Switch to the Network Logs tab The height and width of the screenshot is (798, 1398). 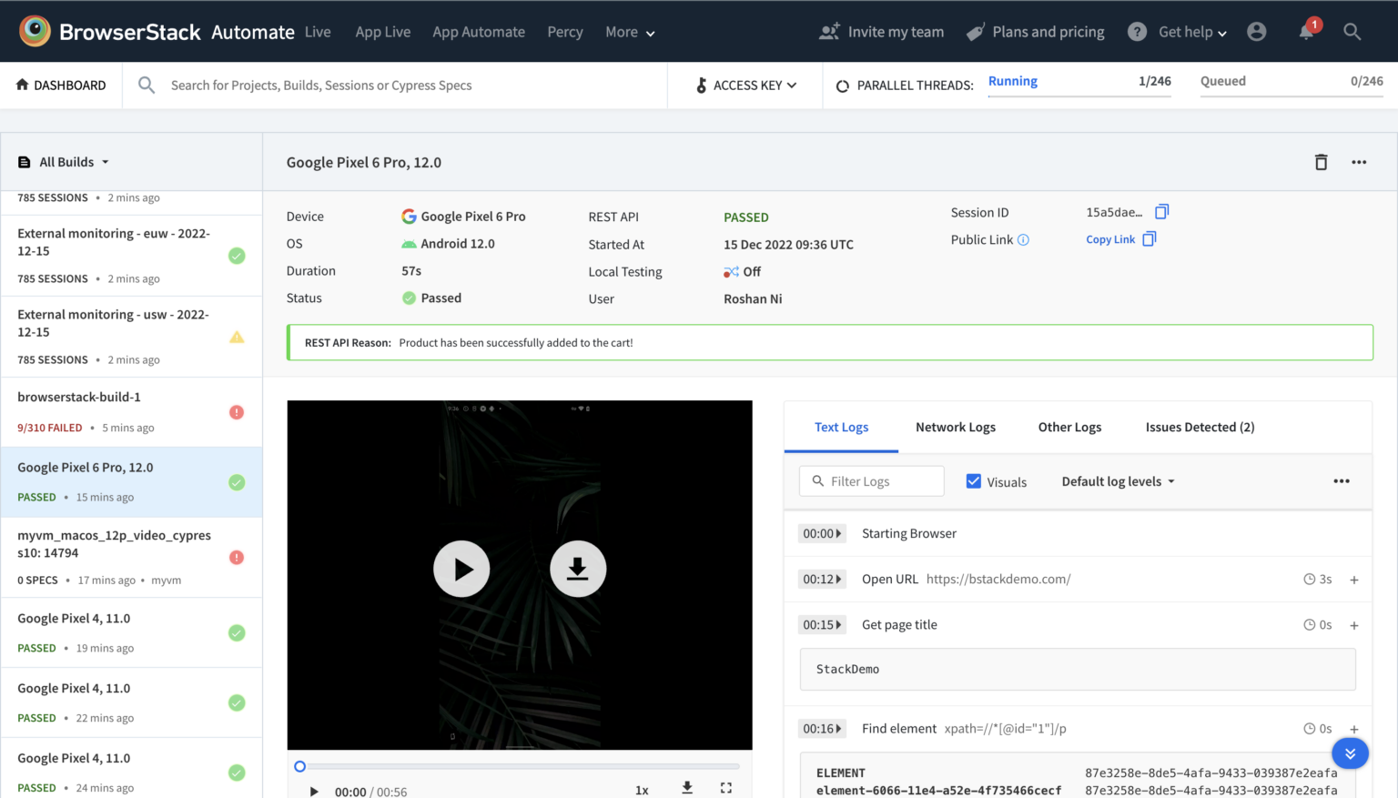(955, 427)
